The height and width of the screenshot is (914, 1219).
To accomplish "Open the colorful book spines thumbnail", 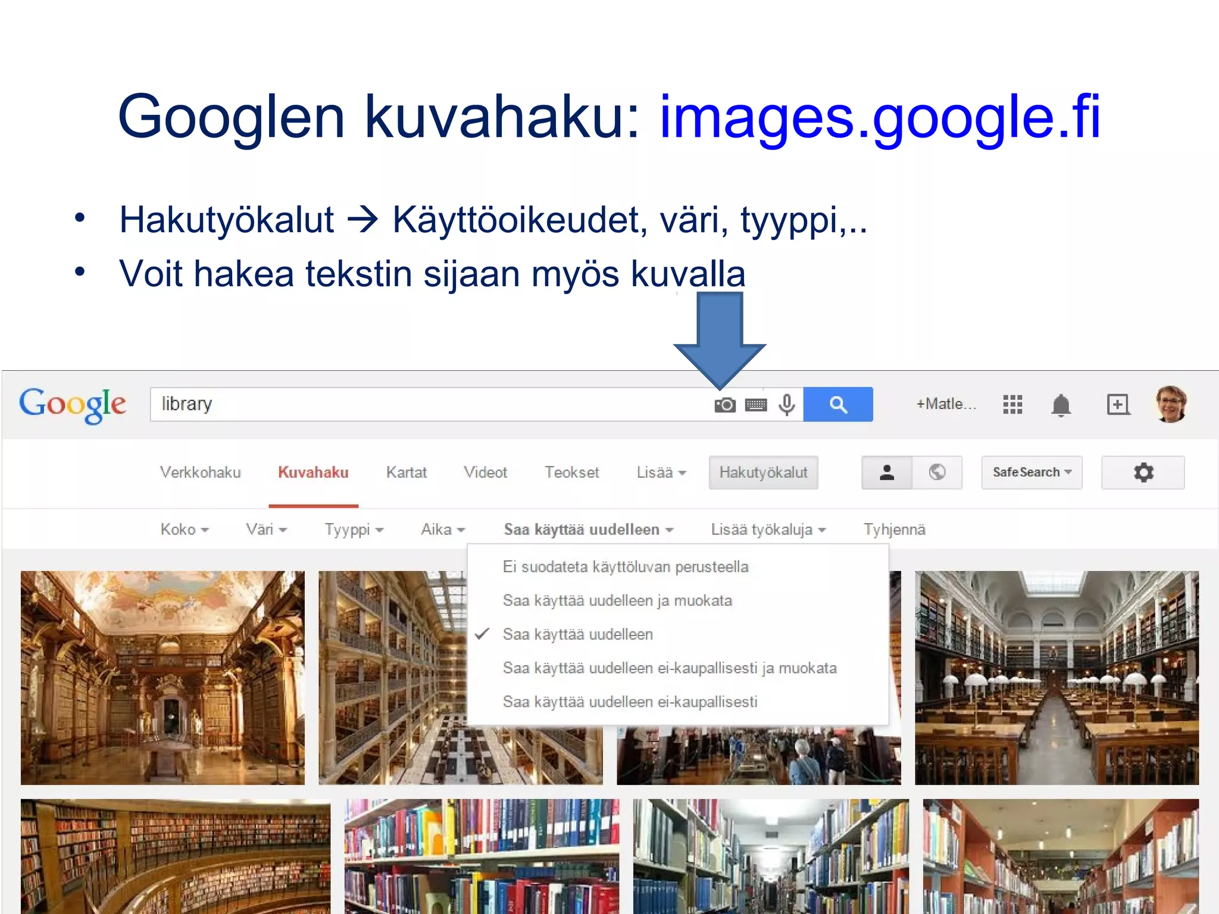I will (x=482, y=856).
